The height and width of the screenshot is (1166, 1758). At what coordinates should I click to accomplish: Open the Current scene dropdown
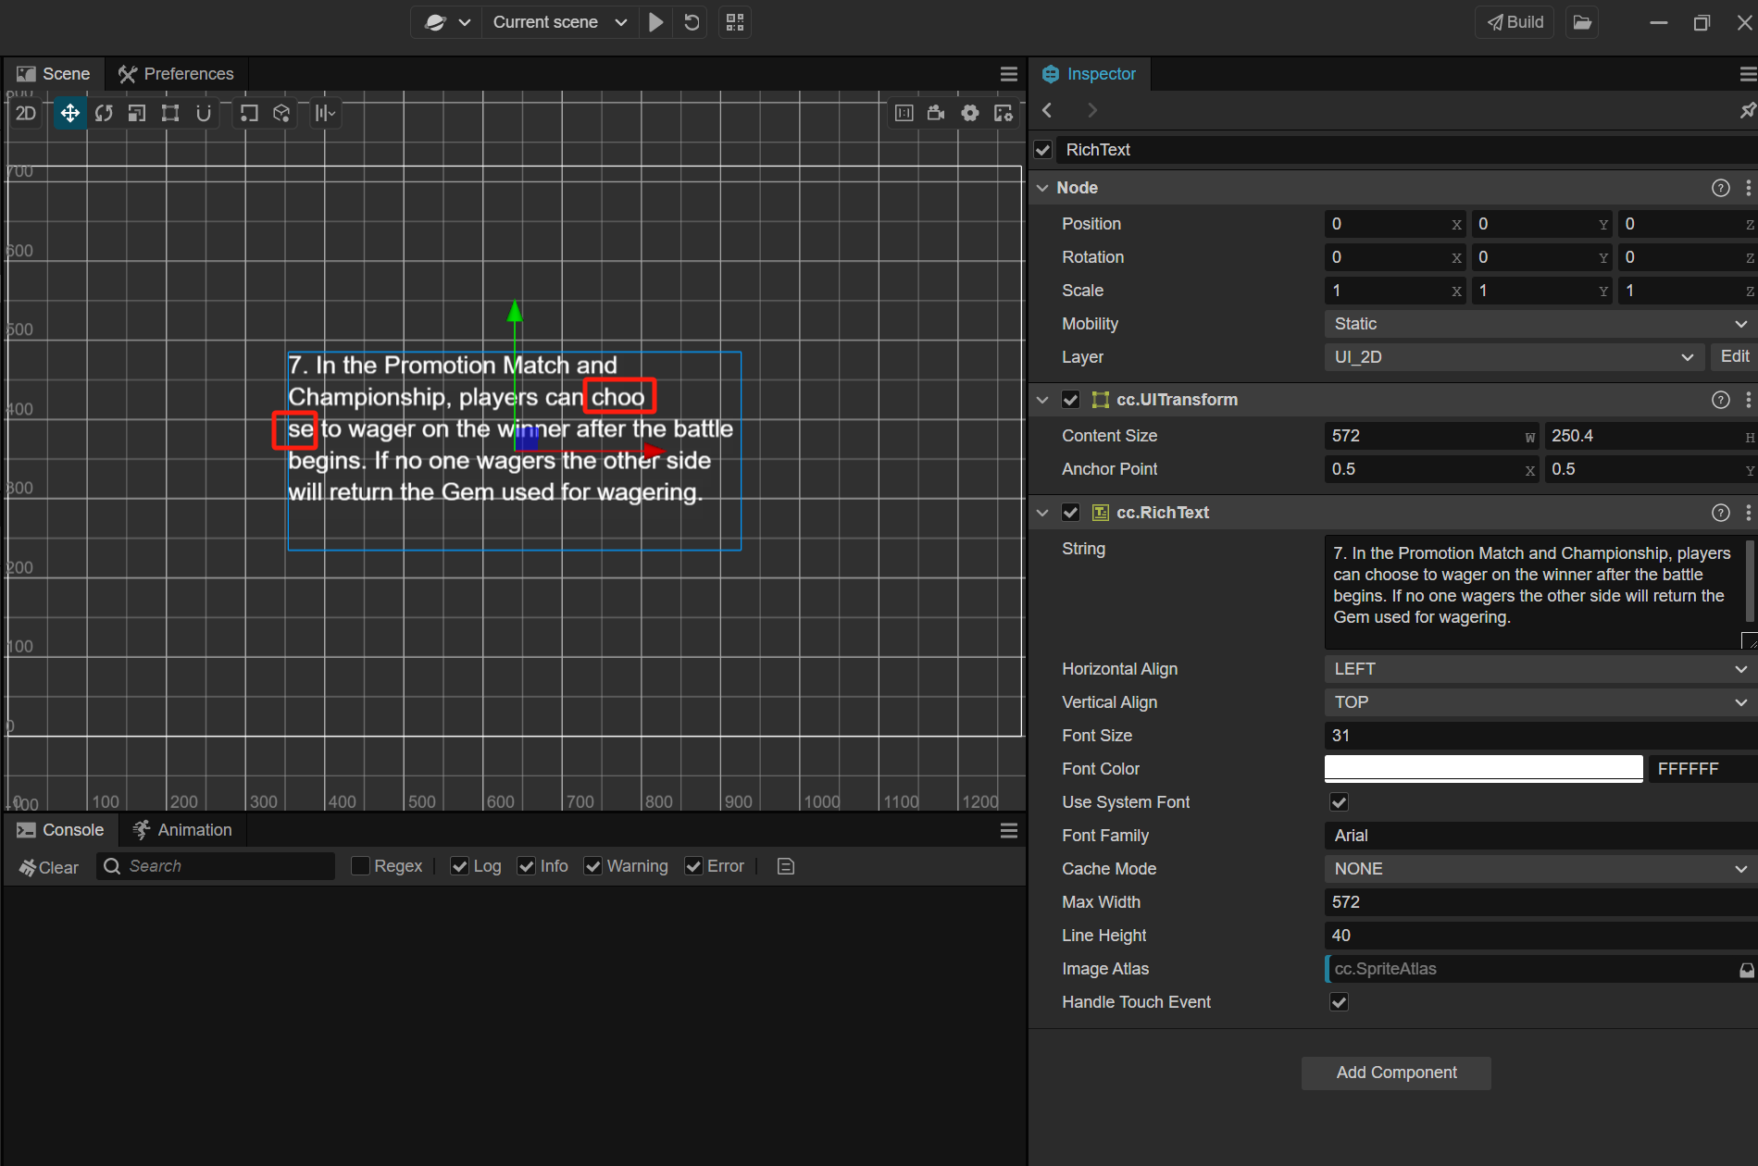click(559, 22)
